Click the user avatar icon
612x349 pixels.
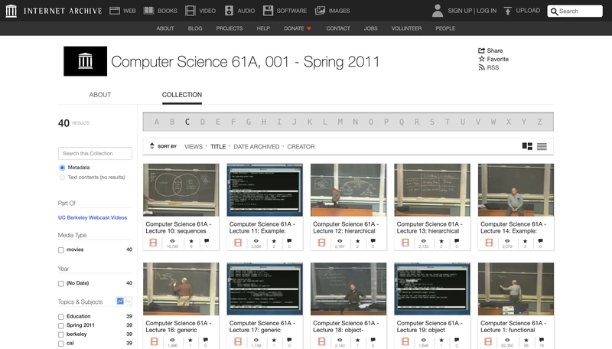pos(438,11)
